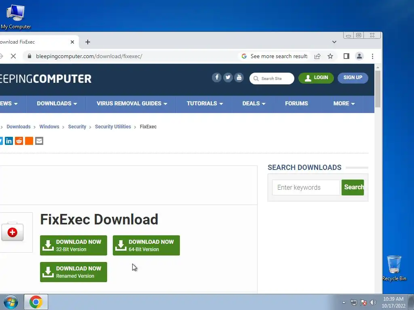Open Chrome three-dot menu
This screenshot has height=310, width=414.
point(372,56)
